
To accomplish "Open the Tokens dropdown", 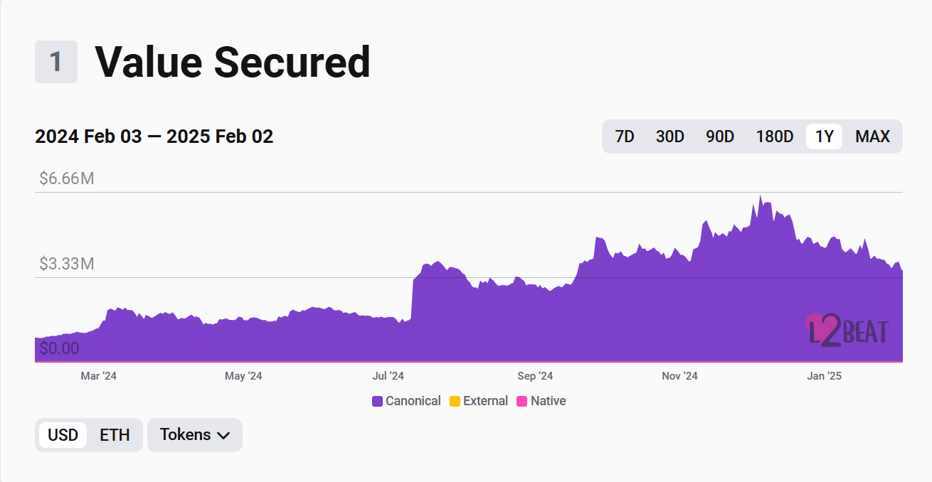I will coord(194,435).
